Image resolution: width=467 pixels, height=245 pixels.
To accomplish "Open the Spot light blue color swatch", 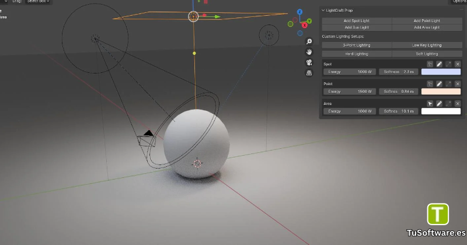I will pyautogui.click(x=441, y=72).
